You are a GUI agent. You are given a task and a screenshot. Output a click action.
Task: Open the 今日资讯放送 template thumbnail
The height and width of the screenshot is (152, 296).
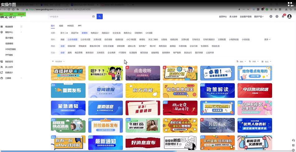click(x=255, y=90)
